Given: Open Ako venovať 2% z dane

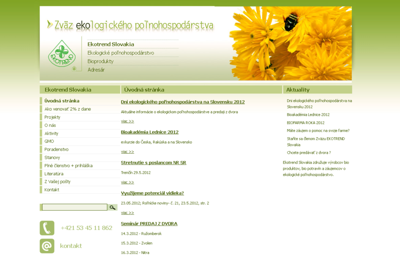Looking at the screenshot, I should click(67, 109).
